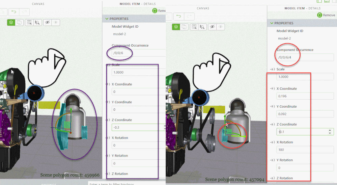Viewport: 337px width, 185px height.
Task: Focus X Rotation field showing 180
Action: pos(305,150)
